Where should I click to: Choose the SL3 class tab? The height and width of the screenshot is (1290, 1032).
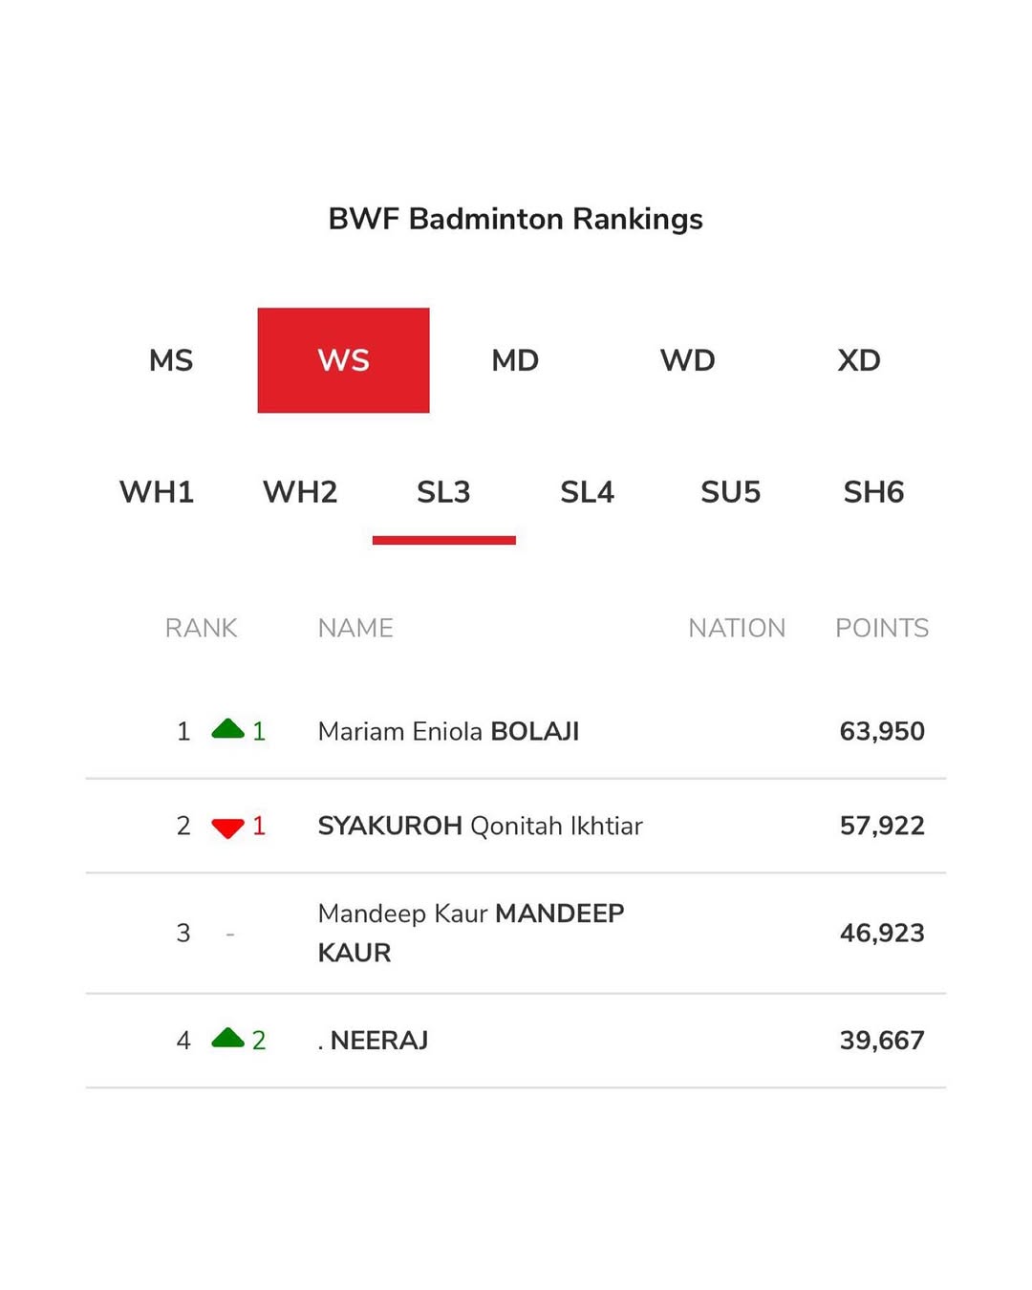point(443,492)
